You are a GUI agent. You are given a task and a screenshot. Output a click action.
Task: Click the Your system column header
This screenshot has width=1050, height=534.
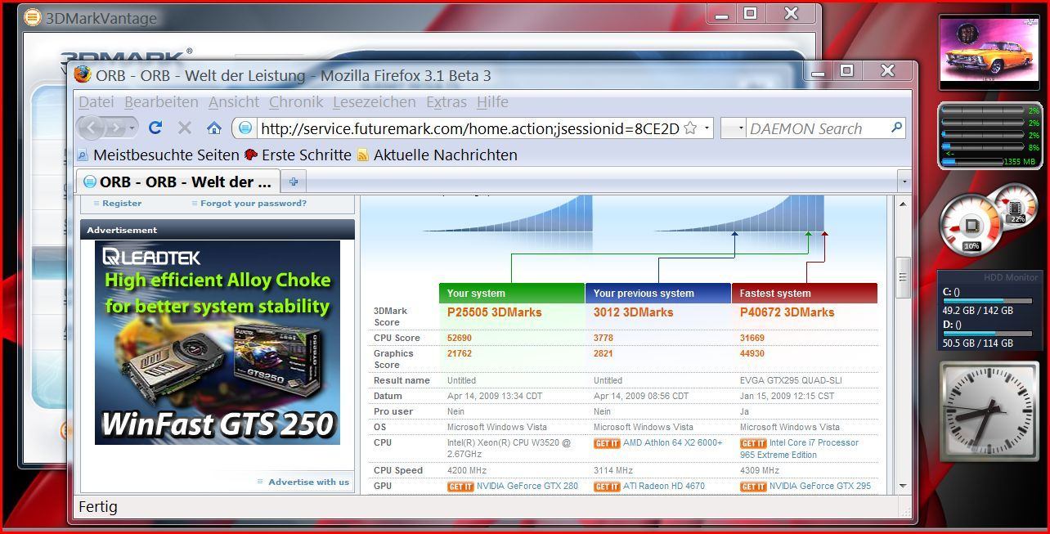(x=512, y=293)
